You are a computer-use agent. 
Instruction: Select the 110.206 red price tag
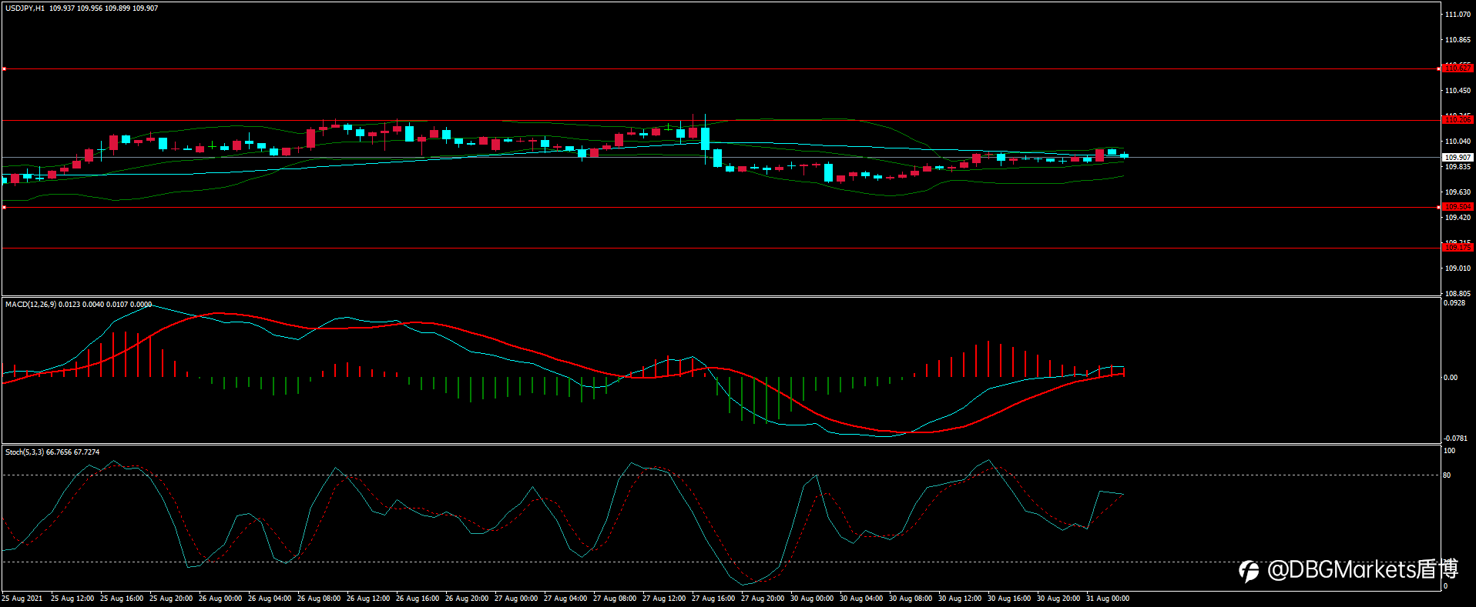pos(1458,120)
